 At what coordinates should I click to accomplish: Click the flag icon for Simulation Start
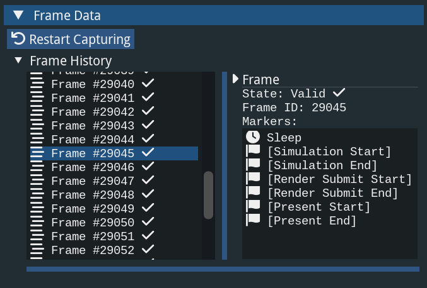point(252,152)
